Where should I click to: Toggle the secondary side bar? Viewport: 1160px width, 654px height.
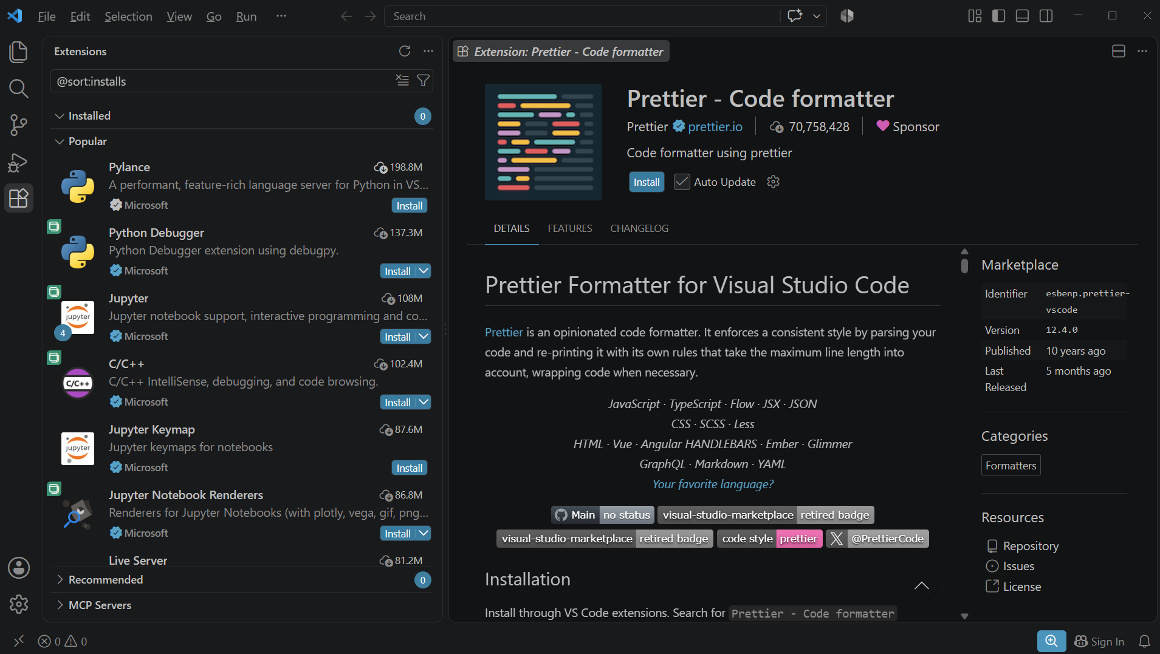1046,16
